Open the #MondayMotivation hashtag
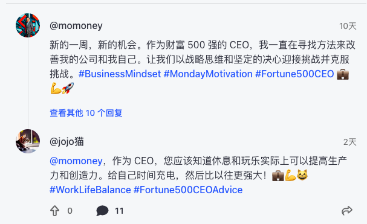 [208, 74]
